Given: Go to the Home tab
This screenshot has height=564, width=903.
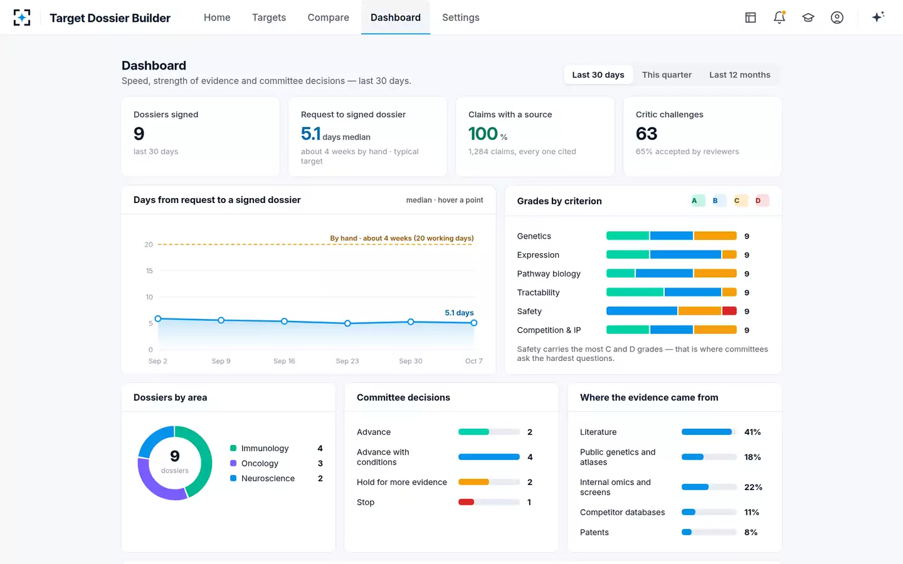Looking at the screenshot, I should coord(217,18).
